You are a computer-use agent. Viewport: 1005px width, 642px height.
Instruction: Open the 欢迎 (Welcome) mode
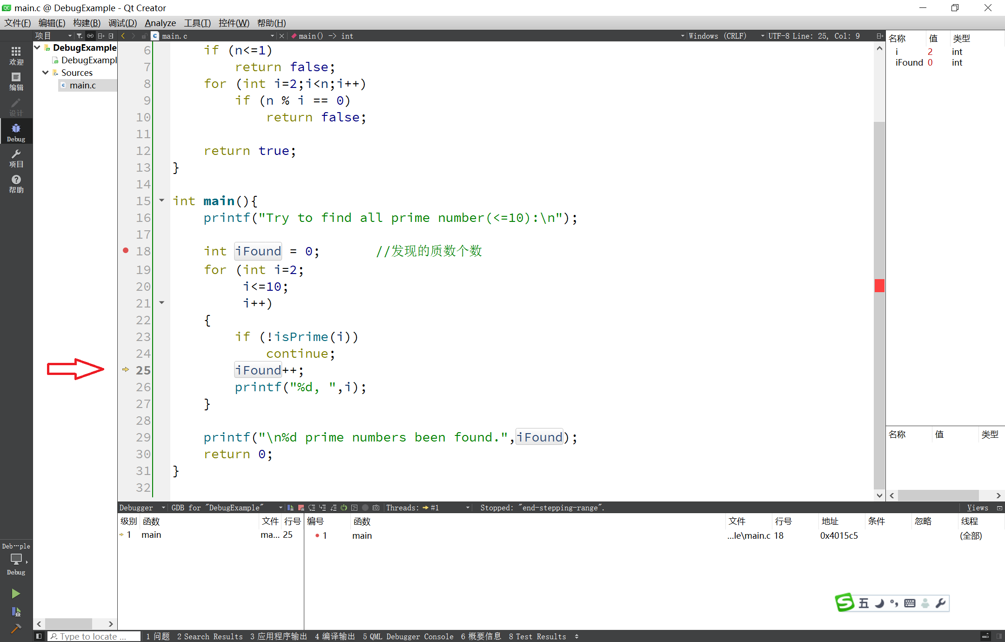click(x=16, y=56)
